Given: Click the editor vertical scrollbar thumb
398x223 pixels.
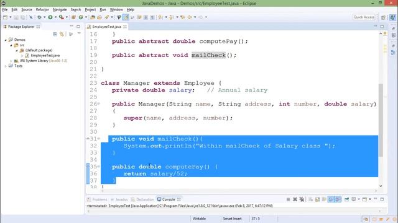Looking at the screenshot, I should (x=381, y=120).
